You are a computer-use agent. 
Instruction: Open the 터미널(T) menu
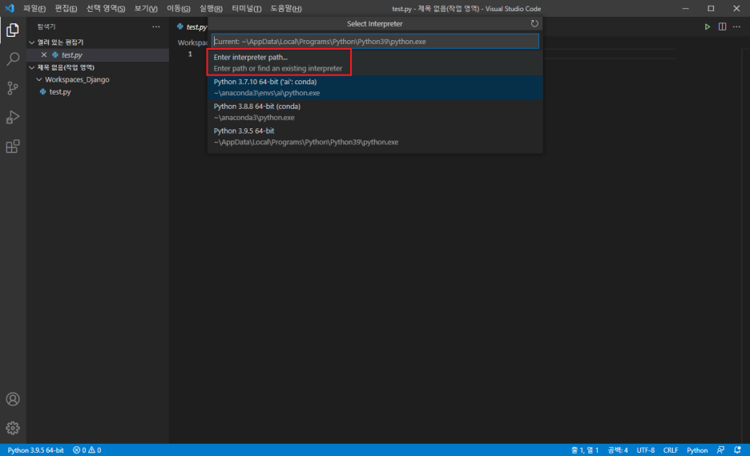[246, 9]
